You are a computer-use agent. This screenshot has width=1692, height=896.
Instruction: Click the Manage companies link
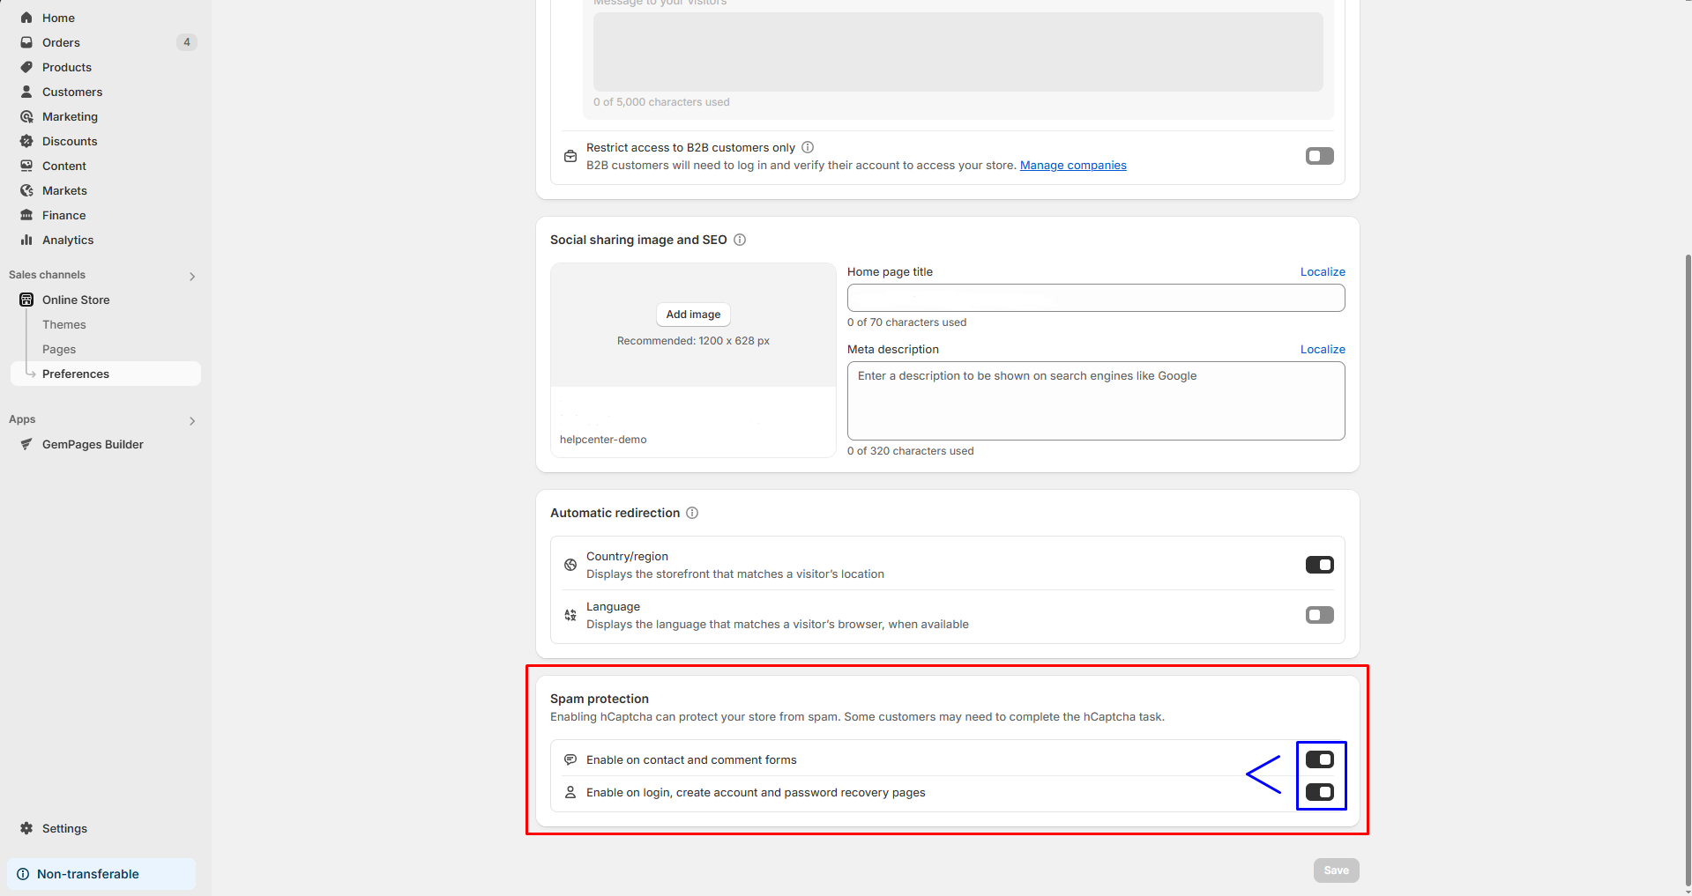1073,165
